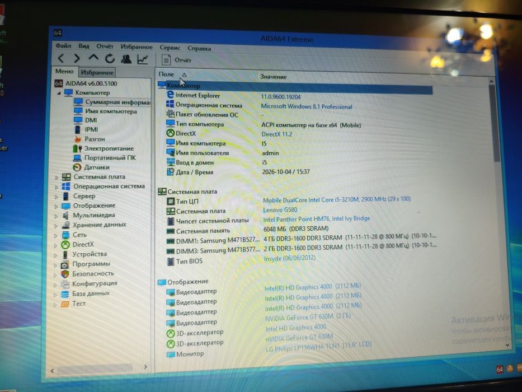
Task: Select the Датчики gauge icon
Action: tap(77, 167)
